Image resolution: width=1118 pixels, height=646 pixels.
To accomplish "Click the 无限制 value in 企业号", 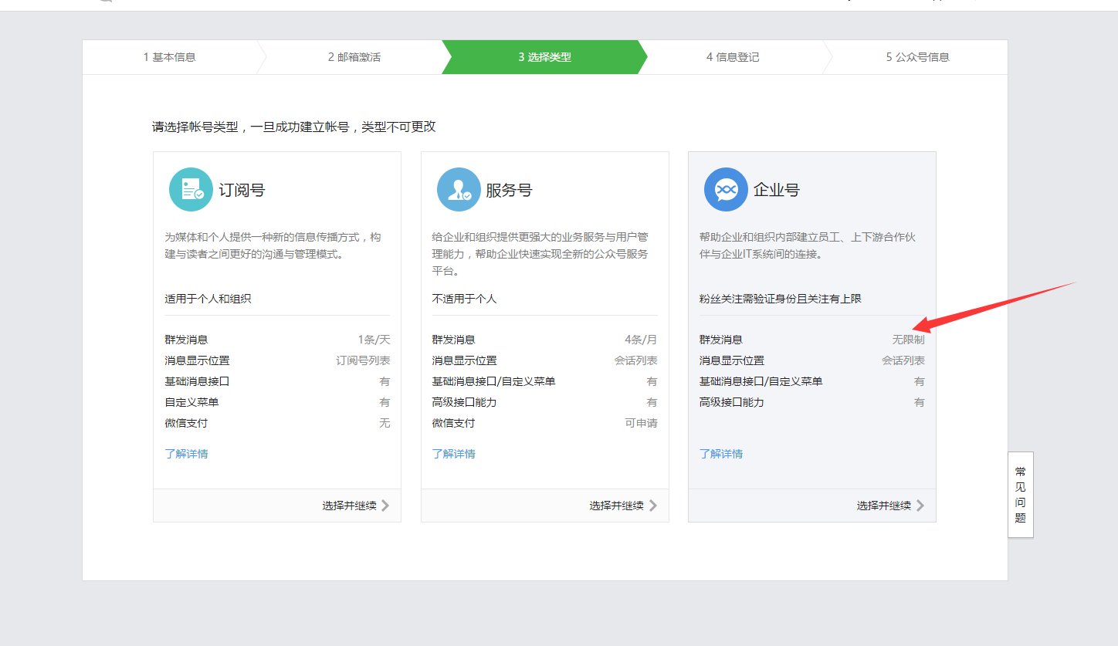I will click(x=909, y=340).
